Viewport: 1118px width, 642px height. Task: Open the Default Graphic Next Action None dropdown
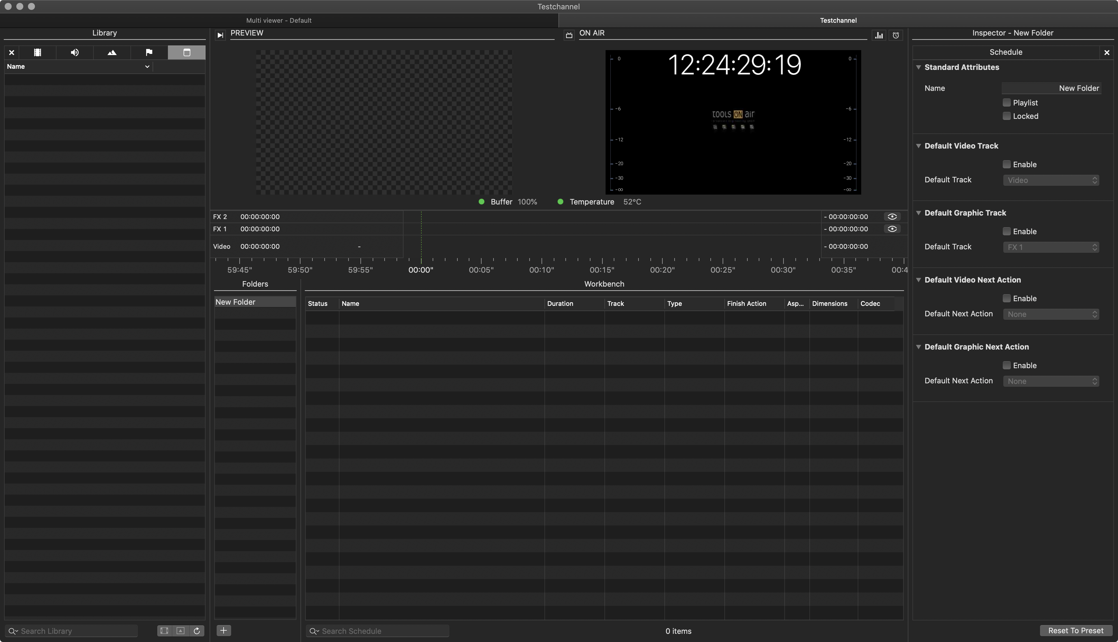(1051, 381)
